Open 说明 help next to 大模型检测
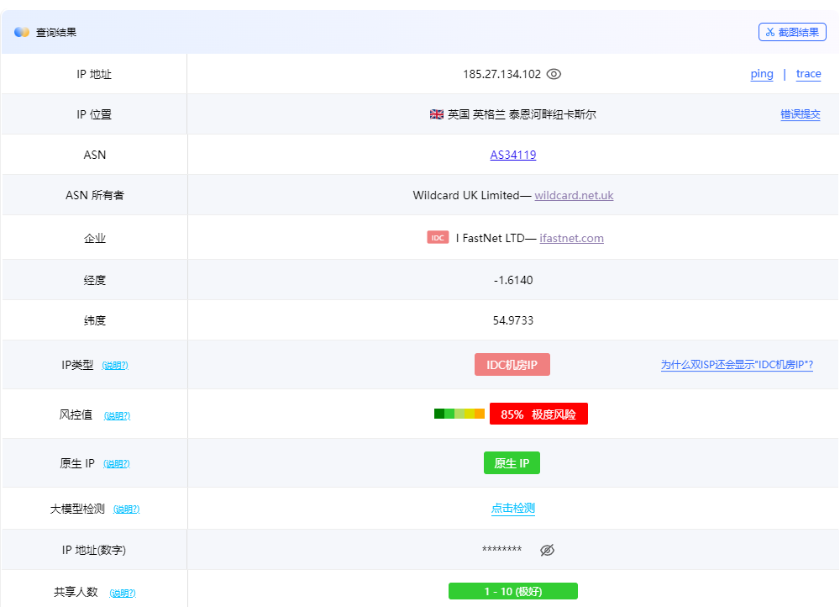The image size is (840, 607). click(x=126, y=509)
